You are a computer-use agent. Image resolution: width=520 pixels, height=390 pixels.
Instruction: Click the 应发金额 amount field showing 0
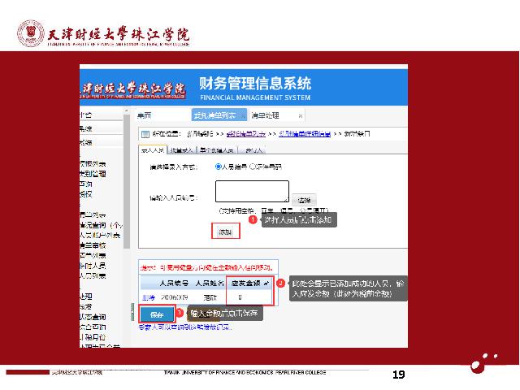tap(249, 297)
